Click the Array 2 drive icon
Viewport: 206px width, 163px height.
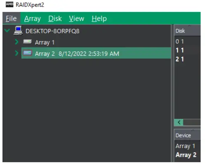(27, 53)
